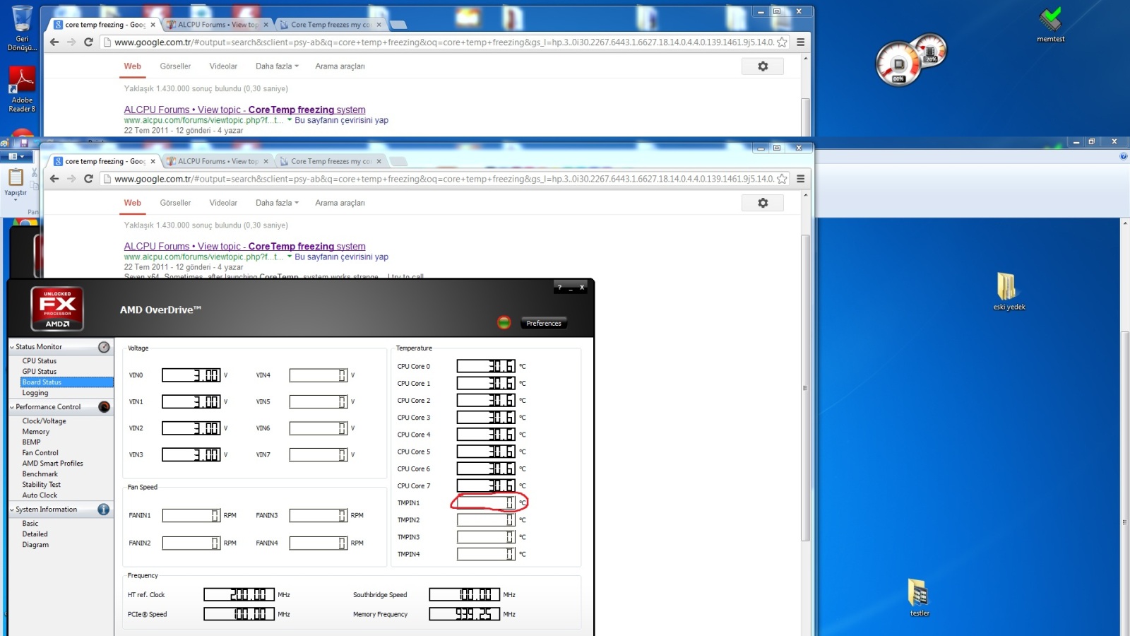
Task: Click vertical scrollbar in foreground Chrome window
Action: 805,387
